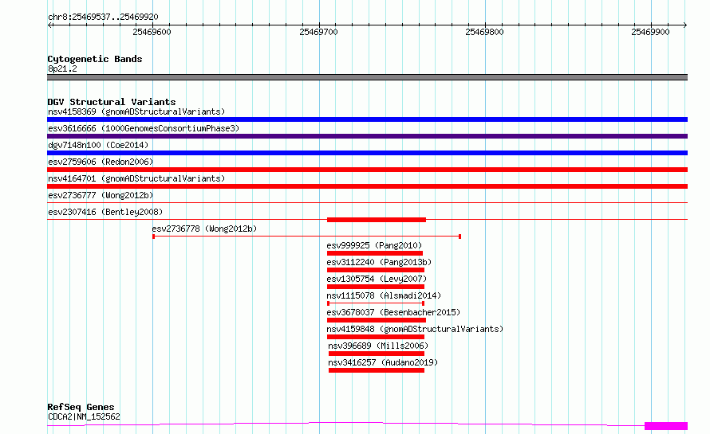Image resolution: width=710 pixels, height=434 pixels.
Task: Click the 25469600 ruler position label
Action: [x=152, y=32]
